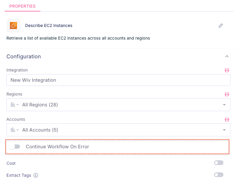
Task: Click the EC2 service icon
Action: click(x=13, y=25)
